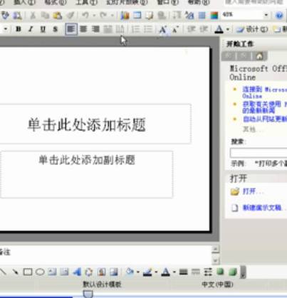Open the 工具(T) menu
The height and width of the screenshot is (298, 287).
coord(86,2)
